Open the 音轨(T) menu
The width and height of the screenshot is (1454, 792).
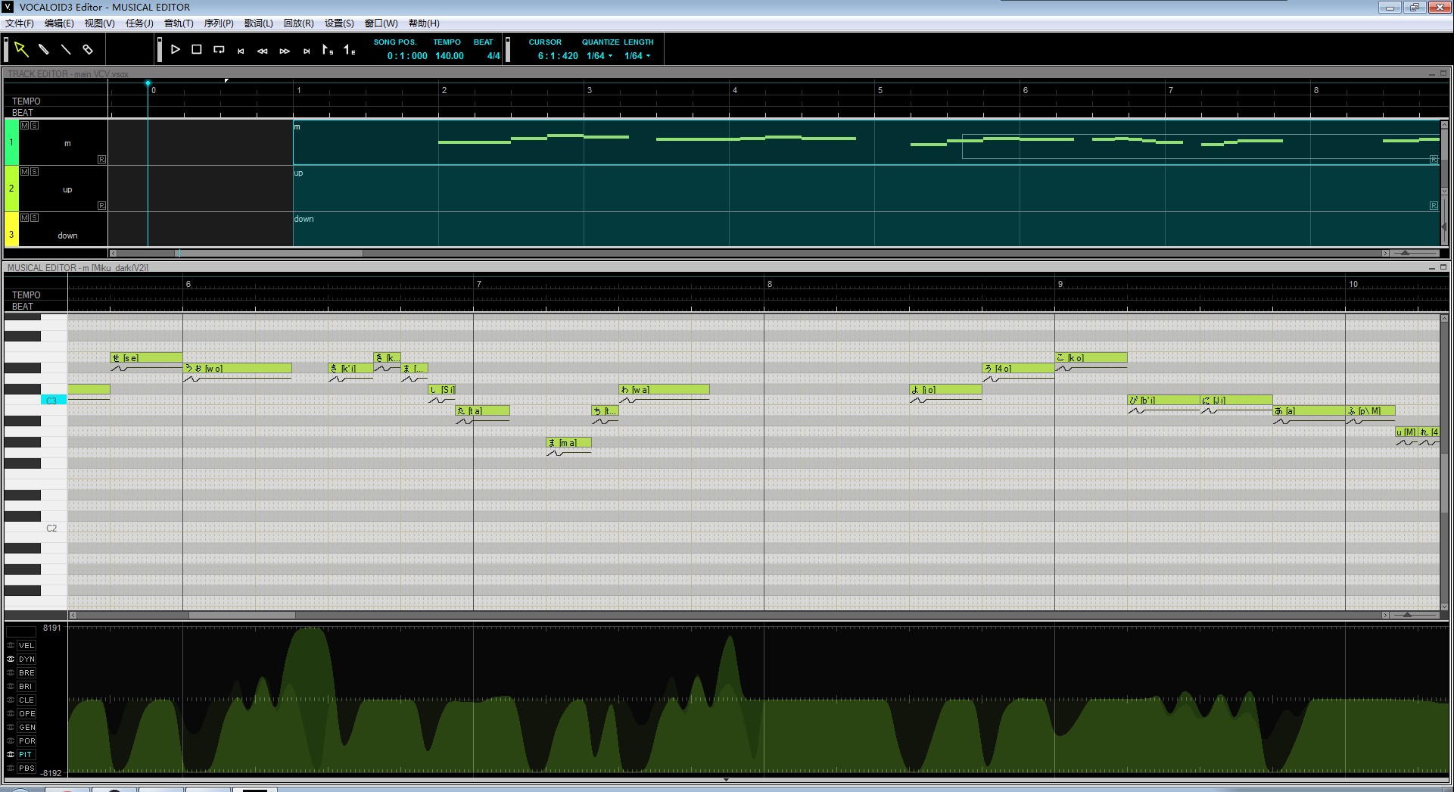pyautogui.click(x=179, y=23)
